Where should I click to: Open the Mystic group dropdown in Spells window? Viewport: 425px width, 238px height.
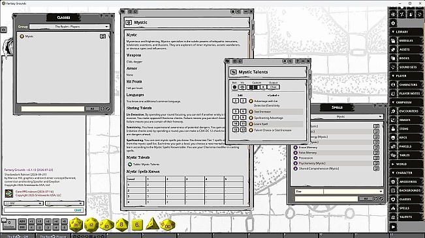point(347,116)
